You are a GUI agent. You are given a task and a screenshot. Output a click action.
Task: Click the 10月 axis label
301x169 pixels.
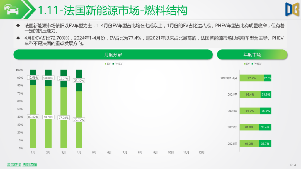coord(171,153)
